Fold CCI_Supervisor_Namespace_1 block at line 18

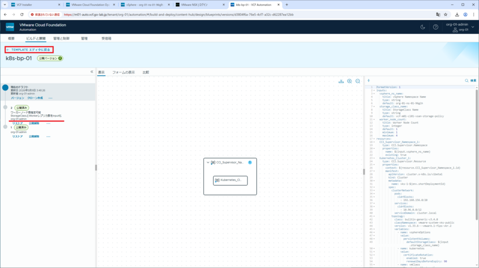pos(374,142)
